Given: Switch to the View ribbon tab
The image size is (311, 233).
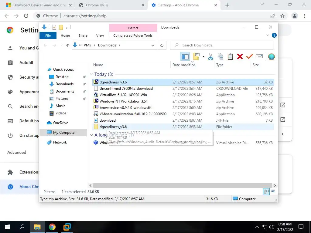Looking at the screenshot, I should pos(100,35).
